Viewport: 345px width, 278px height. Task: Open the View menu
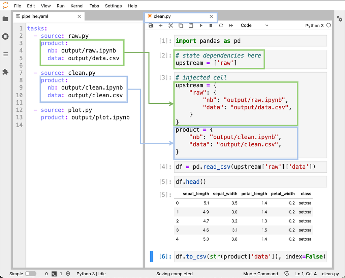coord(46,6)
